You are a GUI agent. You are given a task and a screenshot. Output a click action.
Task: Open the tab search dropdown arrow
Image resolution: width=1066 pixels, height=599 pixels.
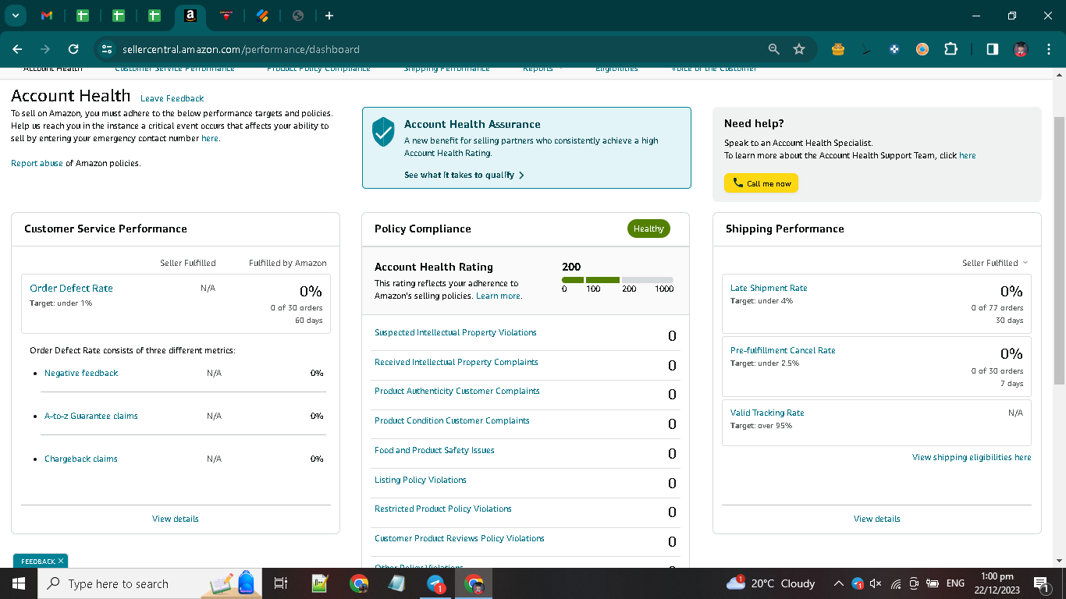(15, 16)
